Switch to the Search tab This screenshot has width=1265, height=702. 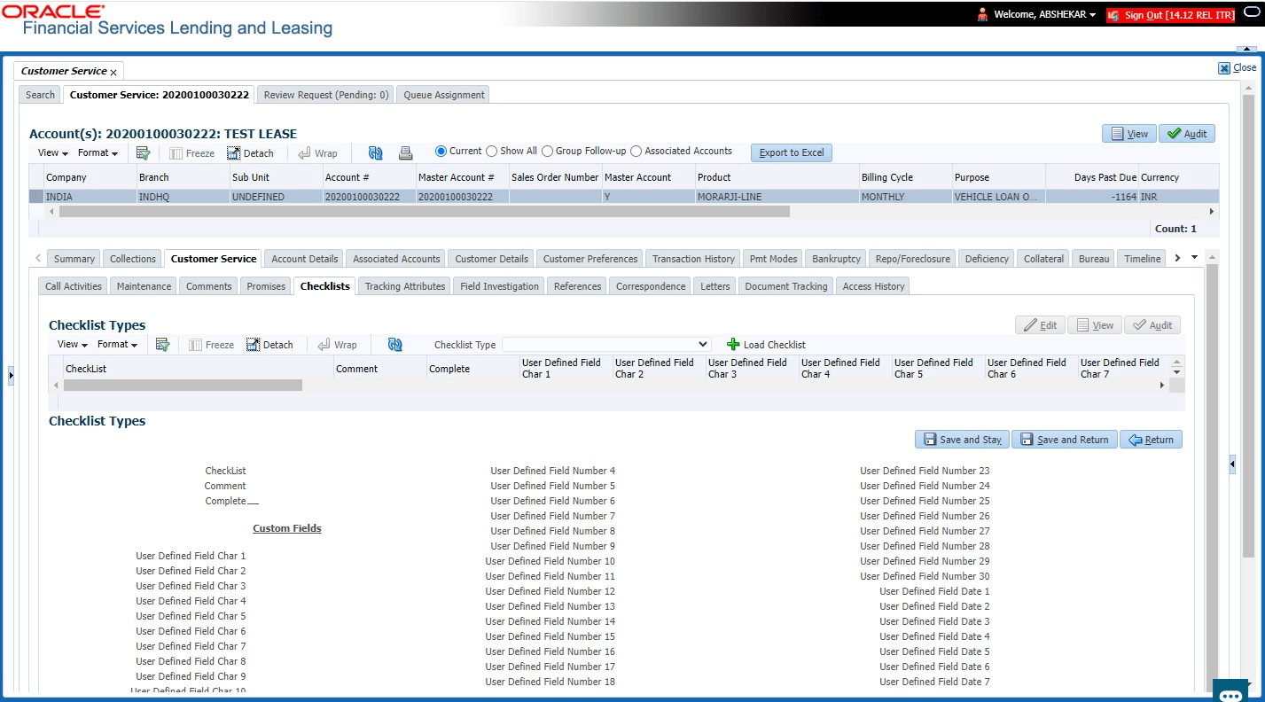click(40, 95)
